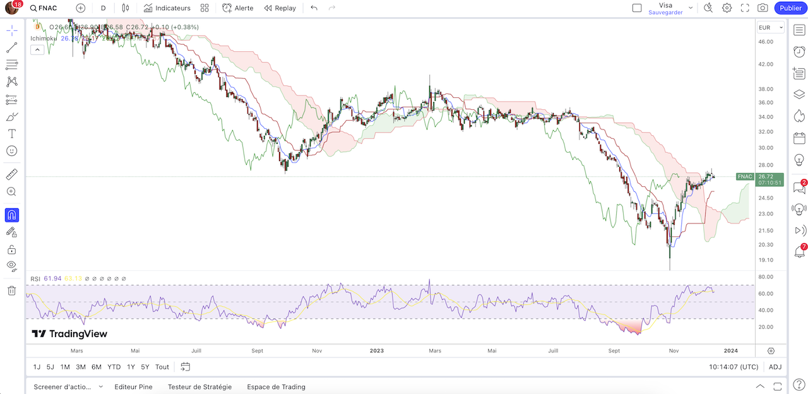This screenshot has width=808, height=394.
Task: Toggle magnet mode for drawings
Action: pos(11,215)
